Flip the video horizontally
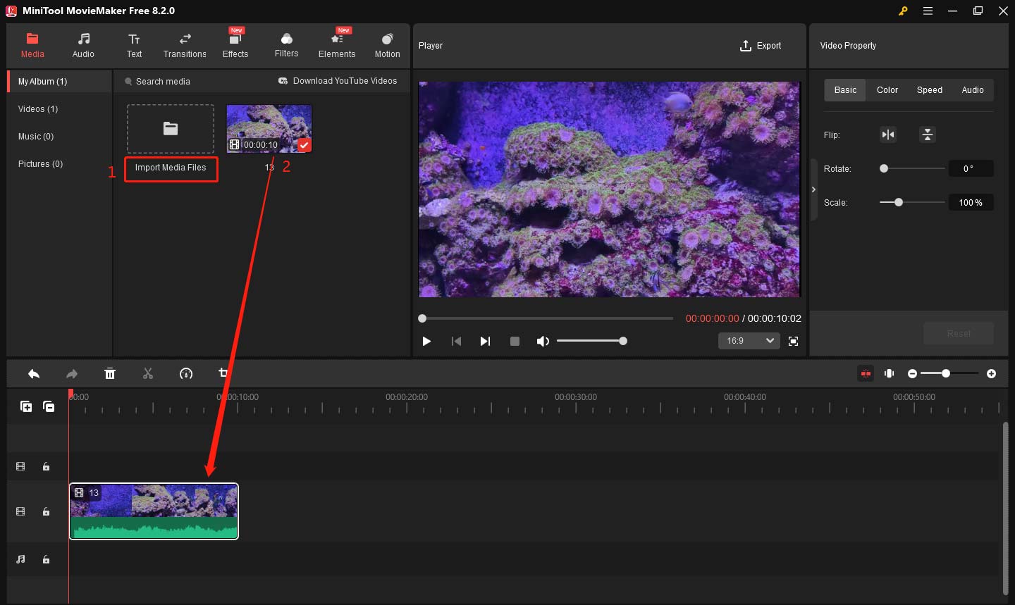This screenshot has height=605, width=1015. click(888, 135)
